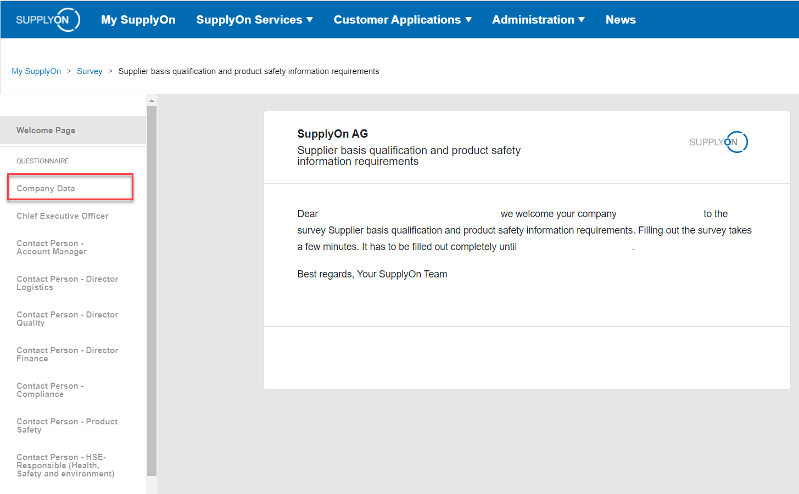Viewport: 799px width, 494px height.
Task: Click the sidebar vertical scrollbar thumb
Action: 152,291
